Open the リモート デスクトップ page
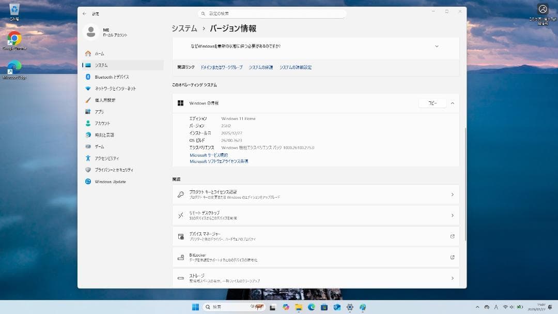The image size is (558, 314). pyautogui.click(x=315, y=216)
